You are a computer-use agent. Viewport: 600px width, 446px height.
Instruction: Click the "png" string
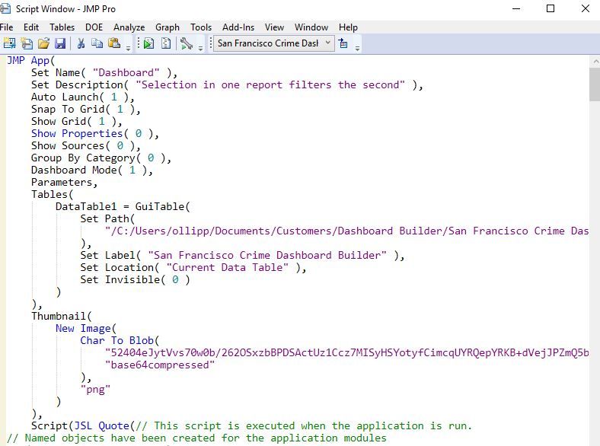coord(95,390)
